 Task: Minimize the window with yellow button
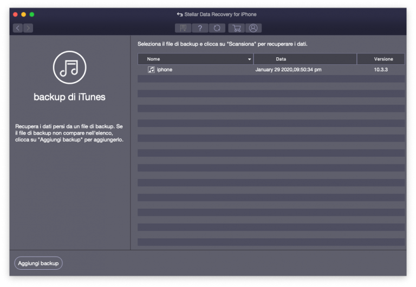pyautogui.click(x=23, y=14)
